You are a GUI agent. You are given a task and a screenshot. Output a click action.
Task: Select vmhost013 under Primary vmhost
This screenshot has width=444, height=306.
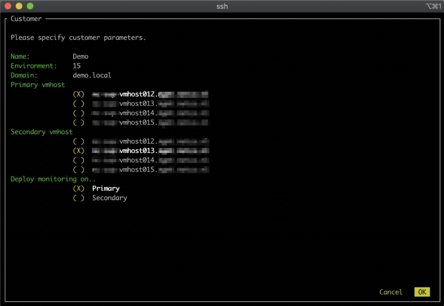[78, 104]
